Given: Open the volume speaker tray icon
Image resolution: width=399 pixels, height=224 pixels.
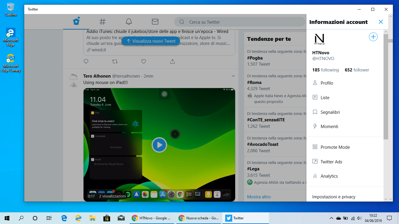Looking at the screenshot, I should [x=360, y=218].
